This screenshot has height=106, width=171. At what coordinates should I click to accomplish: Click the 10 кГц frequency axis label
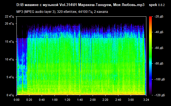pos(9,59)
